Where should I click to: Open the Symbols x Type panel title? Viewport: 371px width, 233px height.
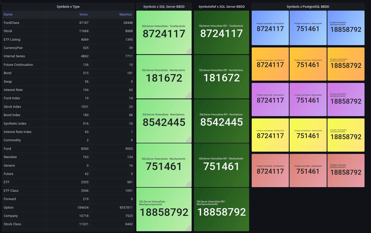pyautogui.click(x=68, y=7)
